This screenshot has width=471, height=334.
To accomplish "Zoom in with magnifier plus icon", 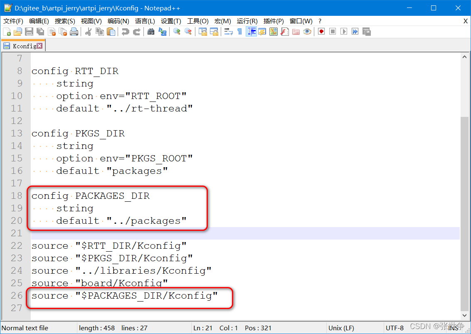I will [x=177, y=32].
